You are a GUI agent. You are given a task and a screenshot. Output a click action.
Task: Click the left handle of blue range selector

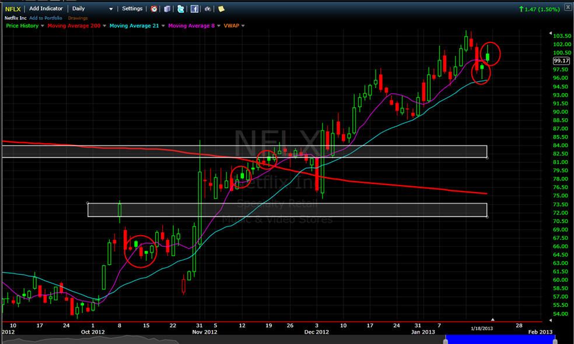coord(446,342)
